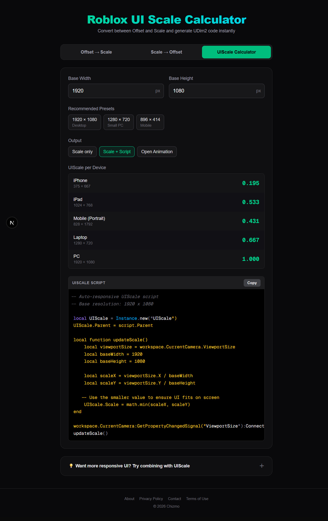Click the 'Want more responsive UI?' tip text
The width and height of the screenshot is (328, 521).
(x=133, y=466)
